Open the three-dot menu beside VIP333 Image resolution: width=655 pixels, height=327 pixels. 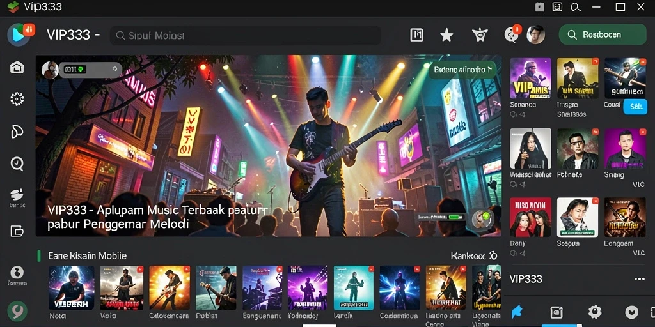point(640,279)
